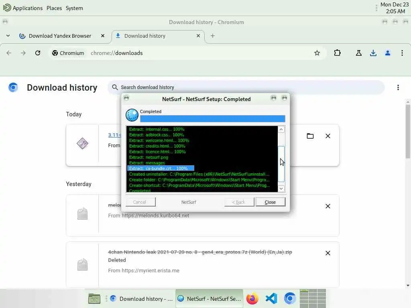This screenshot has height=308, width=411.
Task: Select 'Extract: netsurf.png' log line
Action: click(x=149, y=157)
